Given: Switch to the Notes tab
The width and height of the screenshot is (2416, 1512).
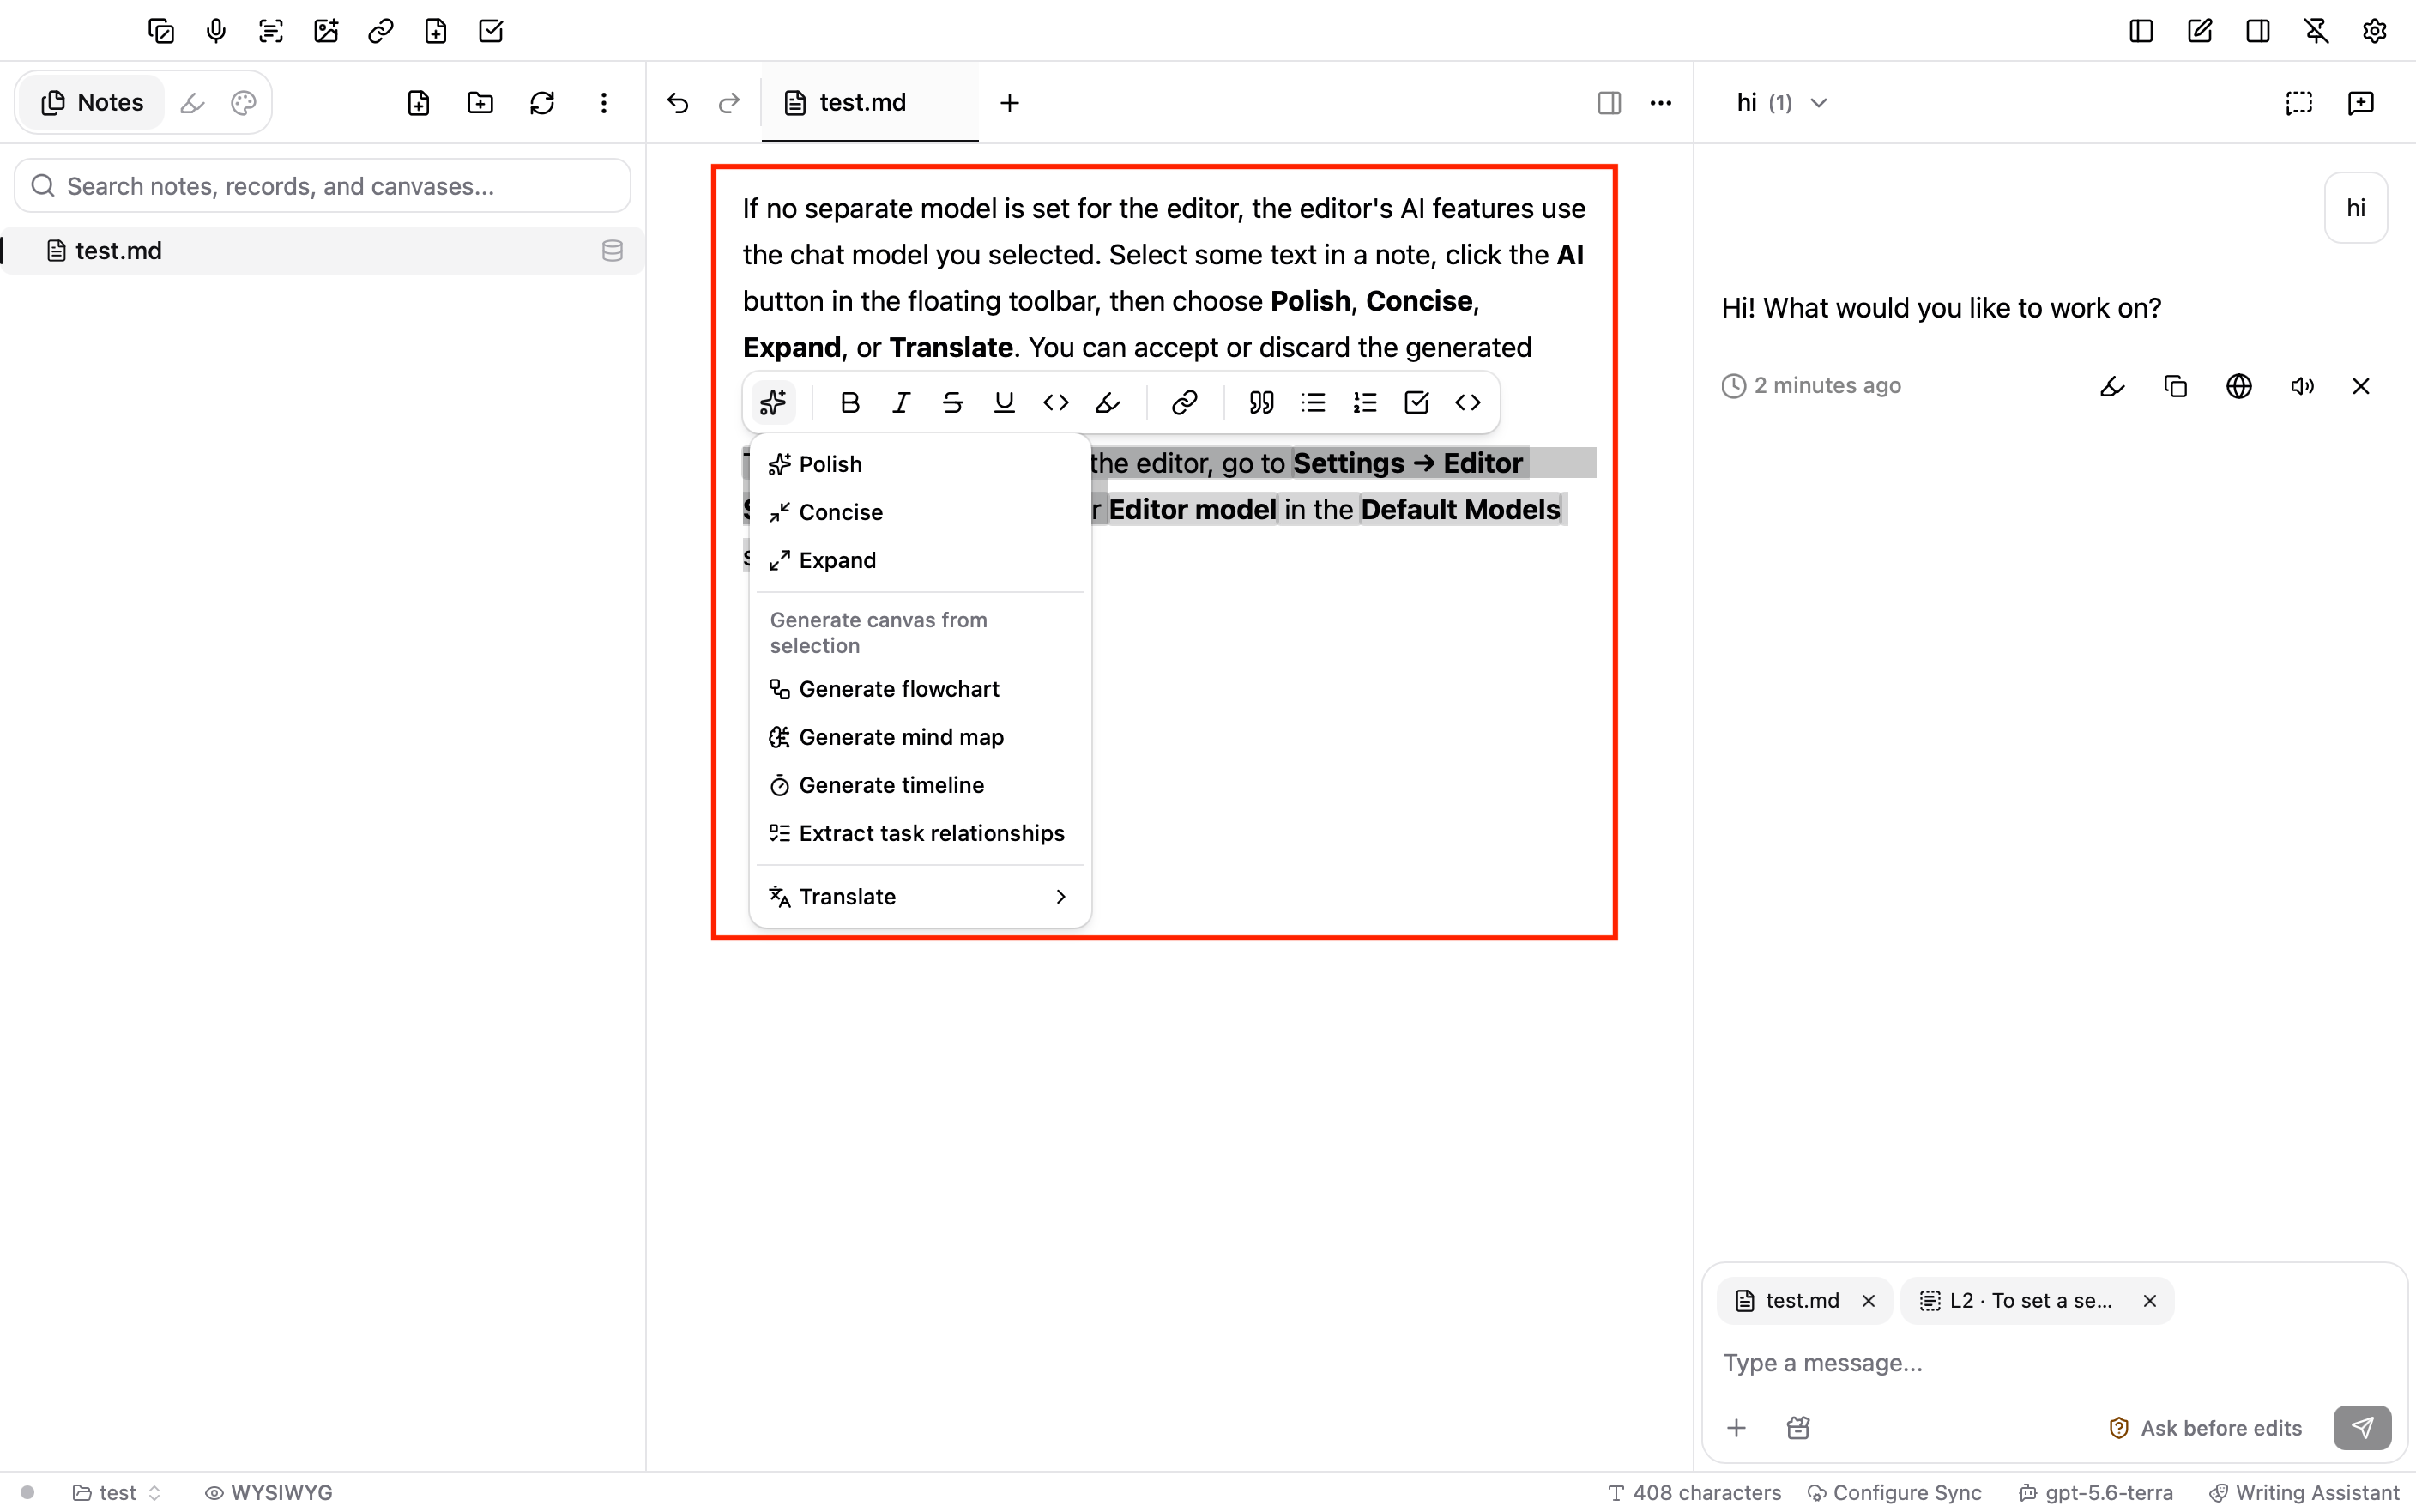Looking at the screenshot, I should pos(92,102).
